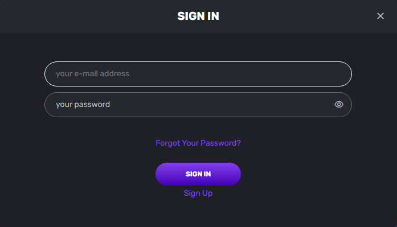
Task: Submit with the purple SIGN IN button
Action: click(198, 174)
